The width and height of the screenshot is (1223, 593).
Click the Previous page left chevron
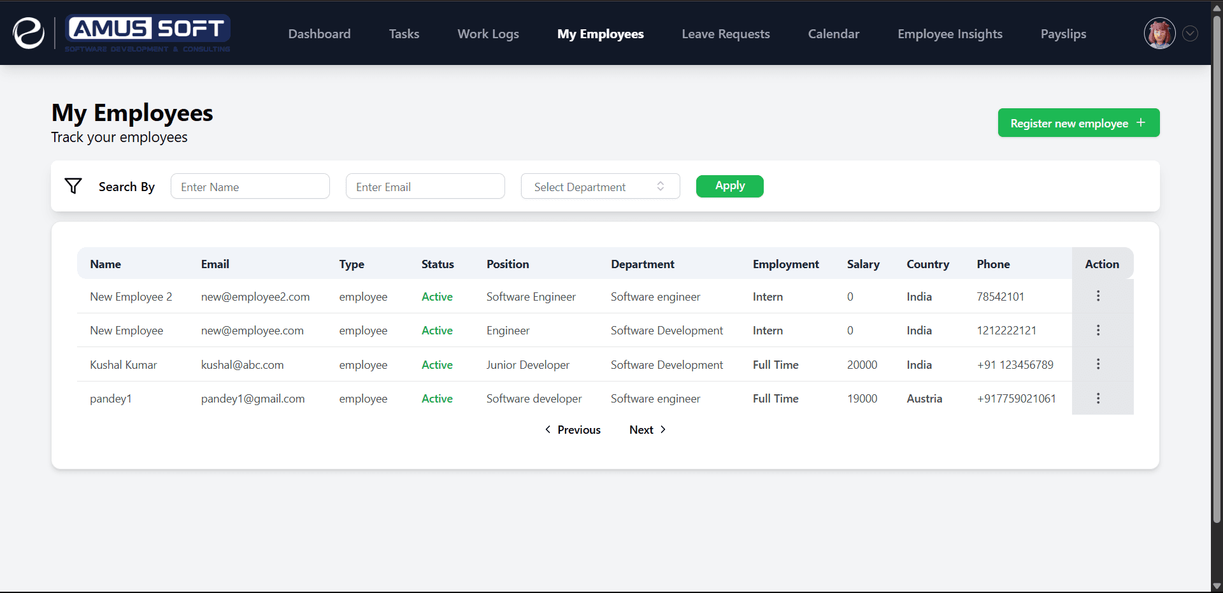[x=548, y=429]
